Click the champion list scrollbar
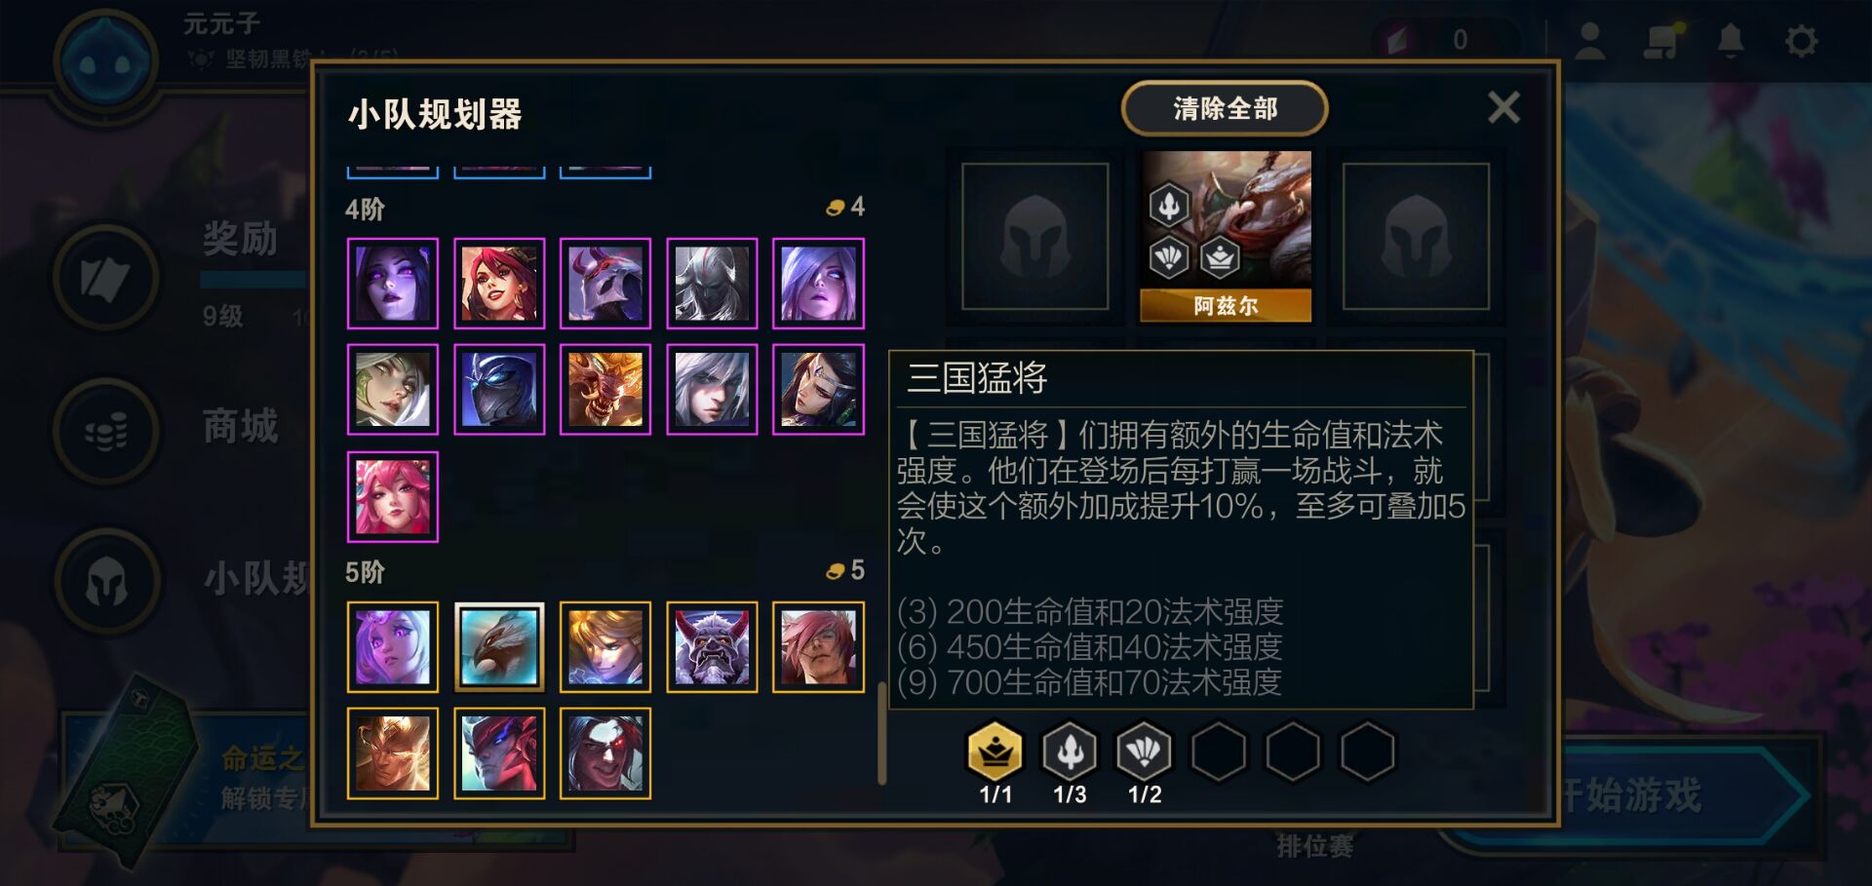Image resolution: width=1872 pixels, height=886 pixels. coord(881,733)
